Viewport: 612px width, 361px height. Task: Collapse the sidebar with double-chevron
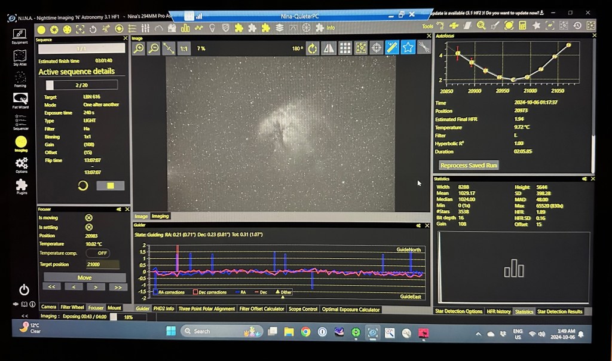[25, 316]
